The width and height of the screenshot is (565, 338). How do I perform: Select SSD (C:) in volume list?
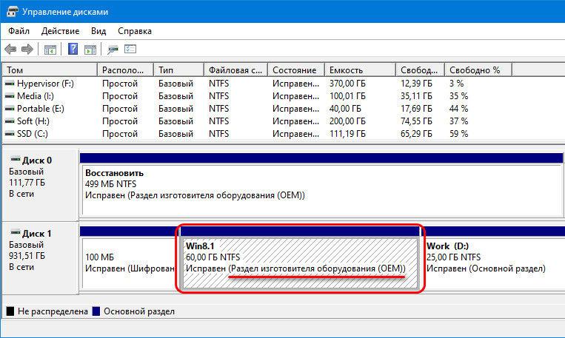pyautogui.click(x=33, y=134)
